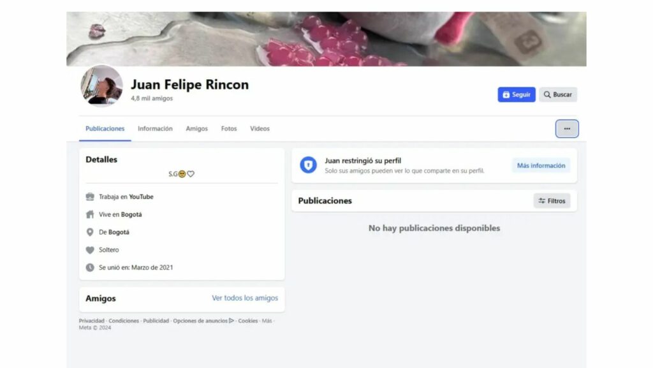Open Ver todos los amigos link
Image resolution: width=653 pixels, height=368 pixels.
[x=245, y=298]
